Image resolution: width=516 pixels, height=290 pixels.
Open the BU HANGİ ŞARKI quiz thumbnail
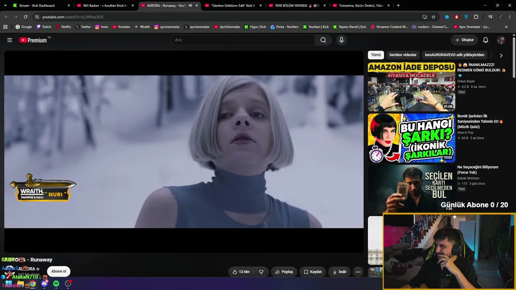click(x=412, y=138)
